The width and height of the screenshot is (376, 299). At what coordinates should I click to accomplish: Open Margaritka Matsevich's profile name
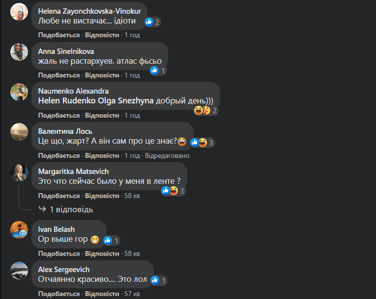click(73, 171)
